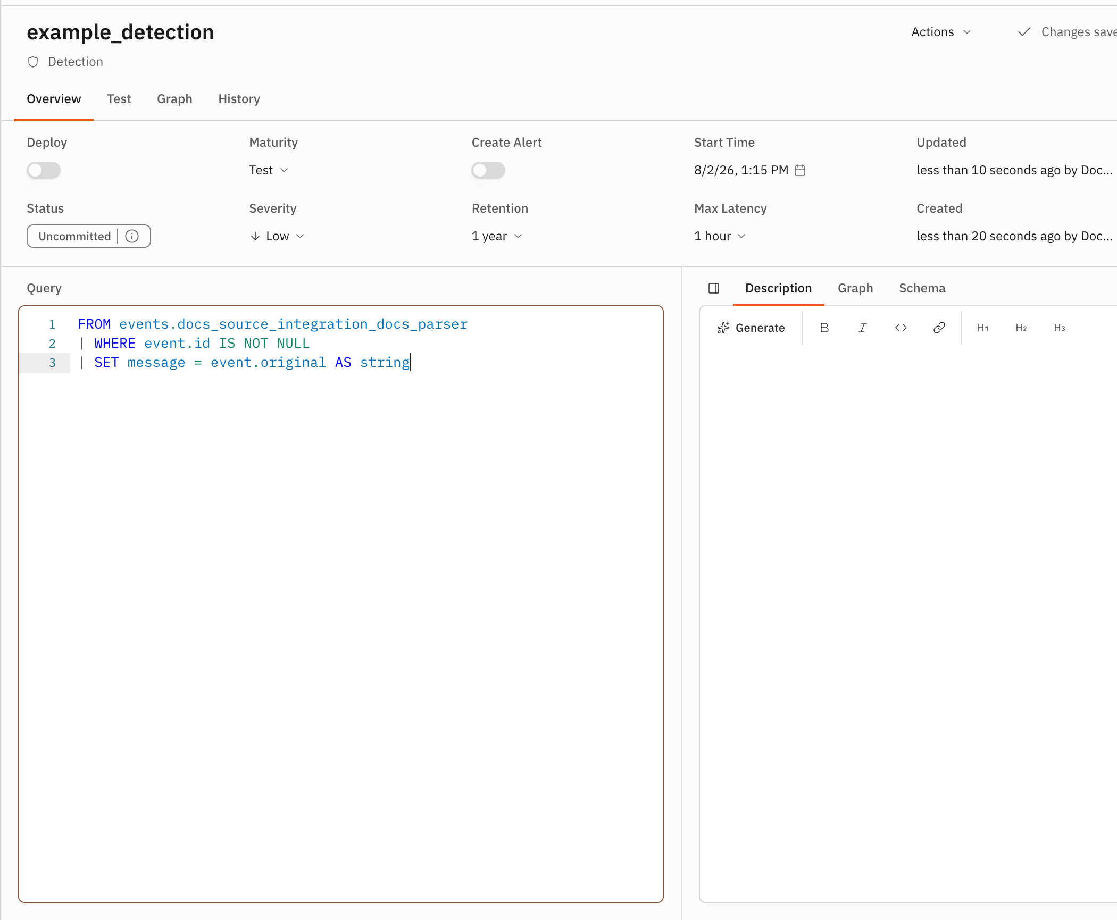1117x920 pixels.
Task: Click the Updated 'less than 10 seconds ago' text
Action: point(1014,170)
